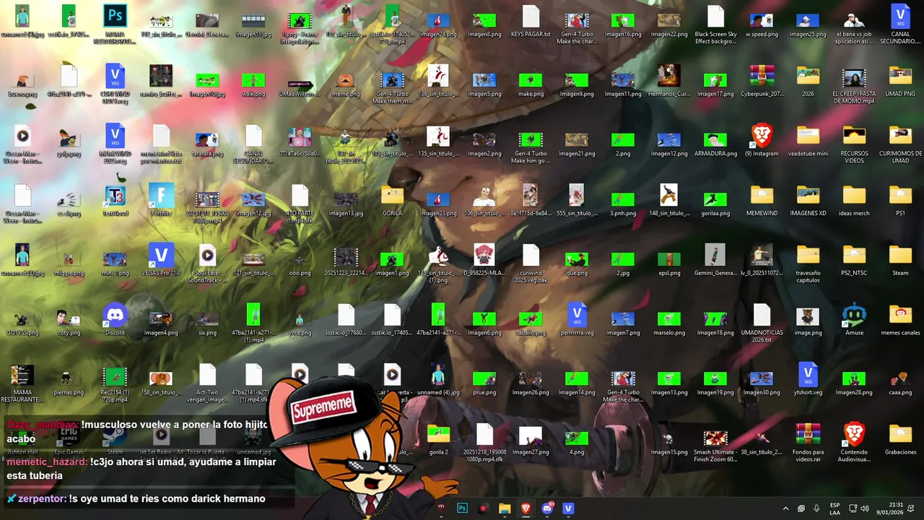The image size is (924, 520).
Task: Select Soul Eater SoundTrack audio file
Action: (x=207, y=264)
